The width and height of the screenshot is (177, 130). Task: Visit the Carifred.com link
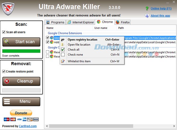tap(28, 126)
